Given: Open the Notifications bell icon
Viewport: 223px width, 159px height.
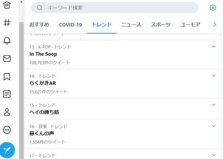Looking at the screenshot, I should [x=7, y=41].
